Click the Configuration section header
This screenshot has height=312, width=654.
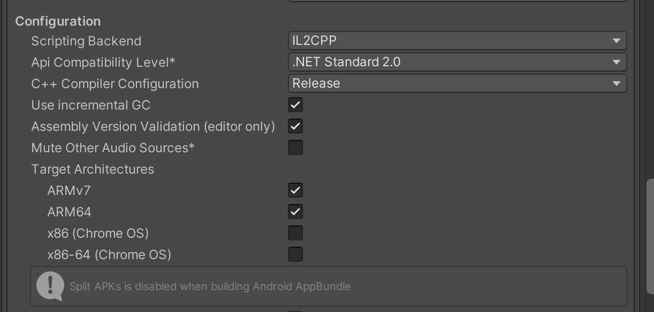point(58,21)
